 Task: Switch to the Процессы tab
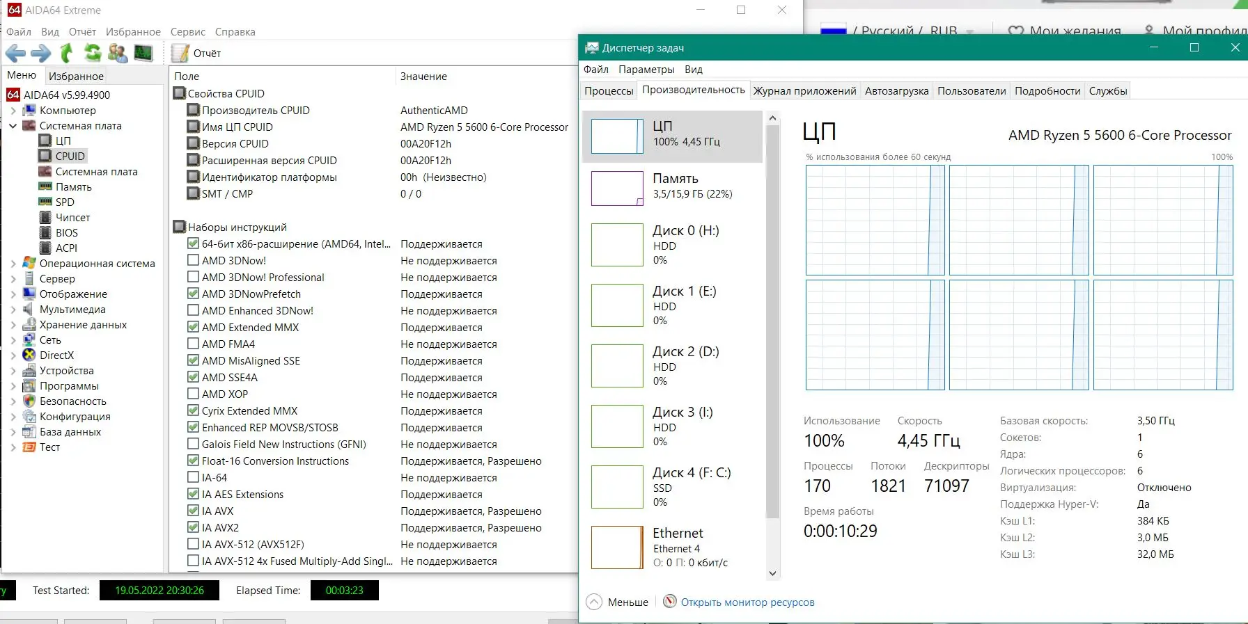pos(609,90)
